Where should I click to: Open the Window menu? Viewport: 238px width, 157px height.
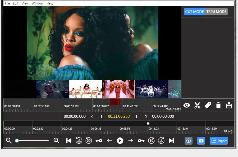coord(38,3)
